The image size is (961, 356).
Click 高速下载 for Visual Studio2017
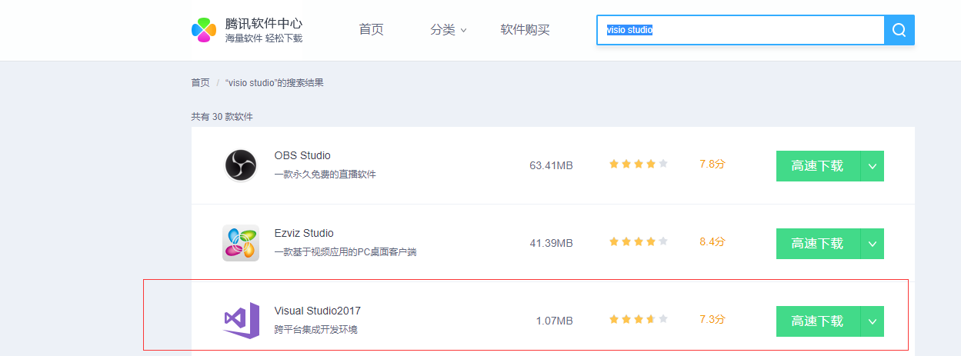click(x=817, y=321)
